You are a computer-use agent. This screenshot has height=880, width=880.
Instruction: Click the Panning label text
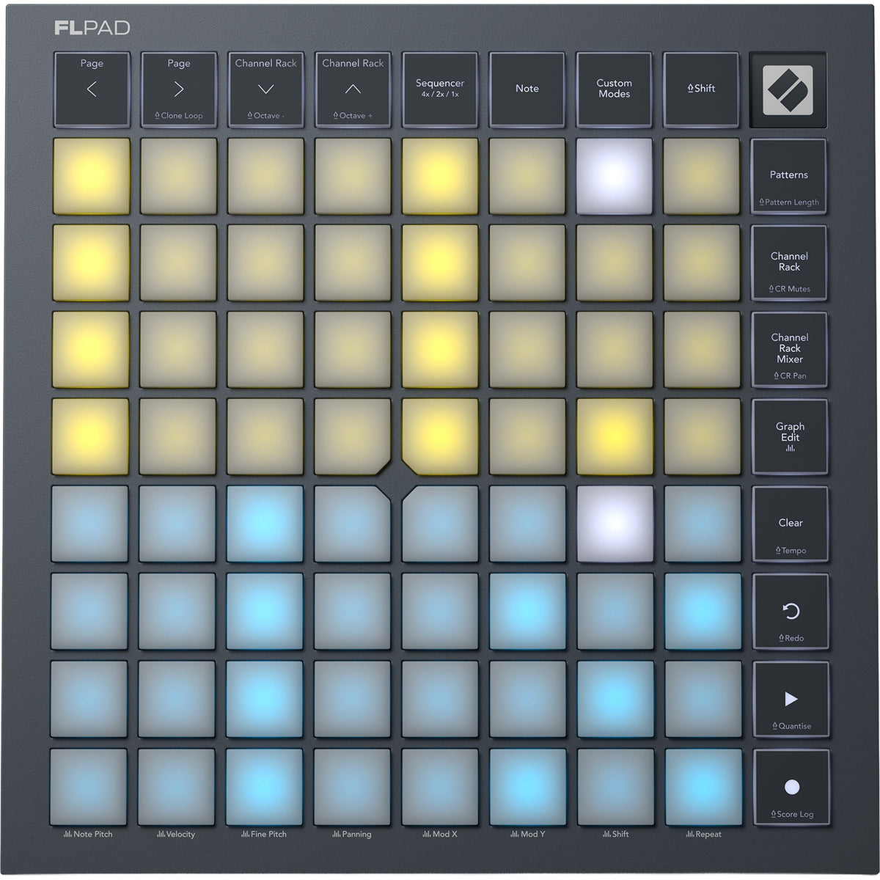[356, 835]
